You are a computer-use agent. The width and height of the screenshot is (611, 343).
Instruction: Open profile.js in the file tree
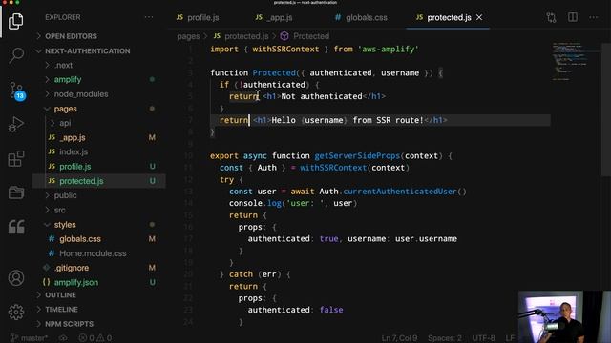[74, 167]
